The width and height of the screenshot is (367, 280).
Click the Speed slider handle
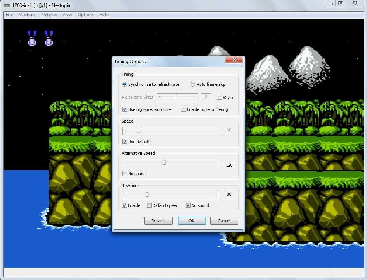click(x=139, y=130)
